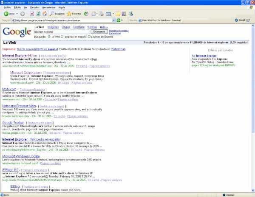Expand the Back button history dropdown arrow
Screen dimensions: 255x197
(17, 14)
